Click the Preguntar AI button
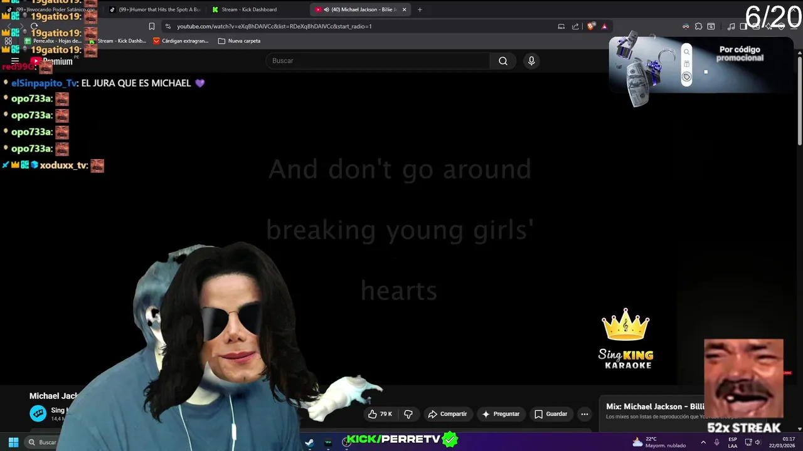This screenshot has width=803, height=451. click(500, 414)
